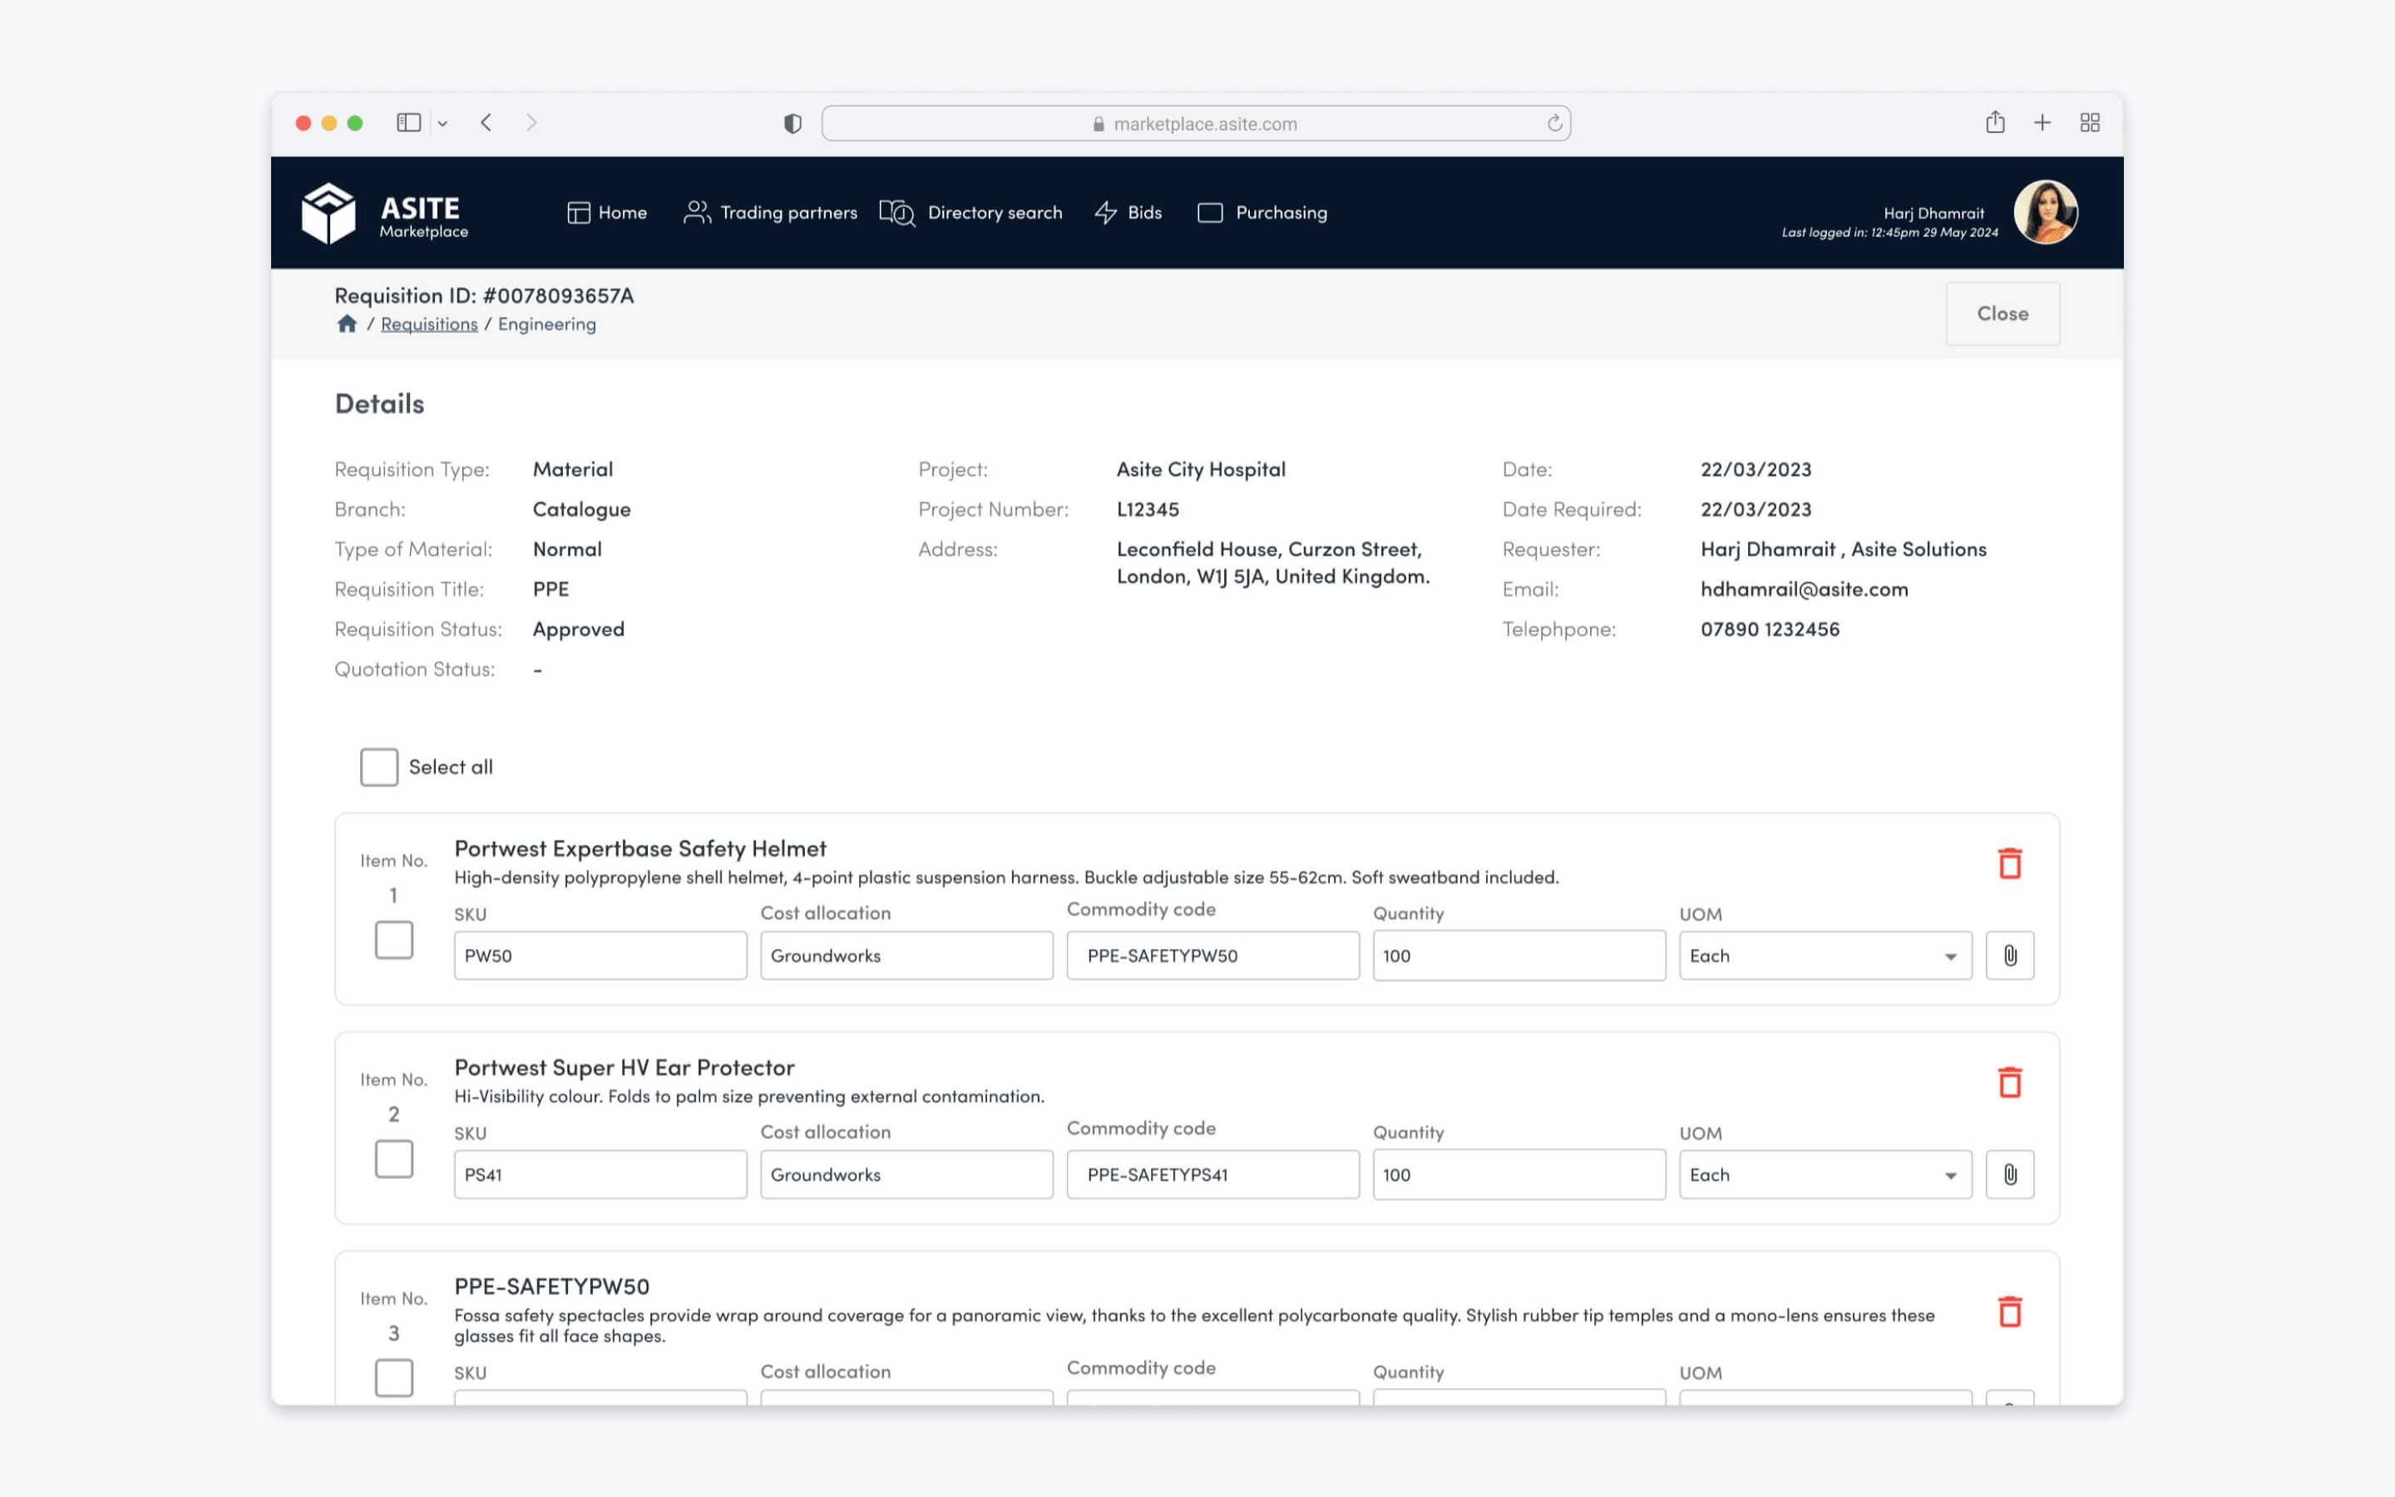
Task: Click the Home window icon
Action: [578, 213]
